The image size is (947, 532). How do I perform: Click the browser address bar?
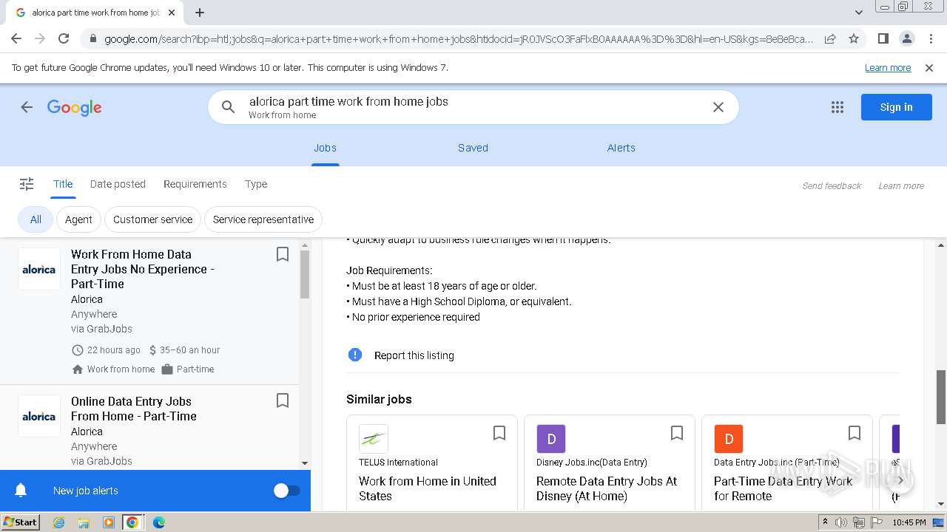[459, 38]
